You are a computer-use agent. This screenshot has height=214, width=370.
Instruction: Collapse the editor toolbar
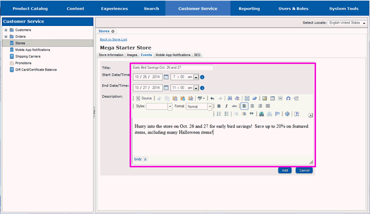pyautogui.click(x=311, y=115)
